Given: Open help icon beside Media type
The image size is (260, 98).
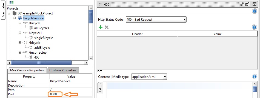Looking at the screenshot, I should click(x=254, y=76).
